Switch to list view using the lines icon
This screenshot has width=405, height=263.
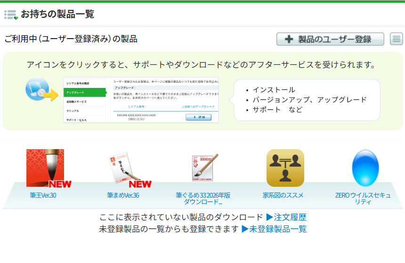coord(397,39)
